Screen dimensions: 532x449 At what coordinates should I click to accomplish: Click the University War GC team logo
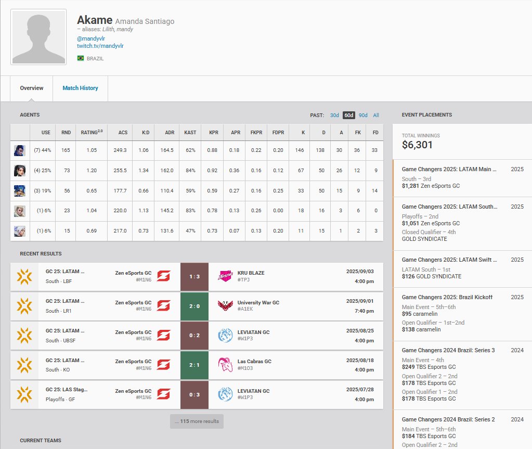[225, 306]
